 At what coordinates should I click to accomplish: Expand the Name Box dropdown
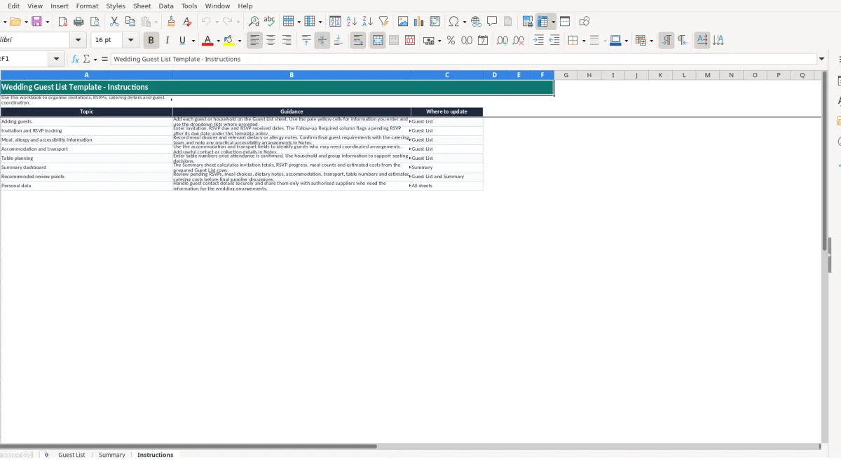pos(57,59)
